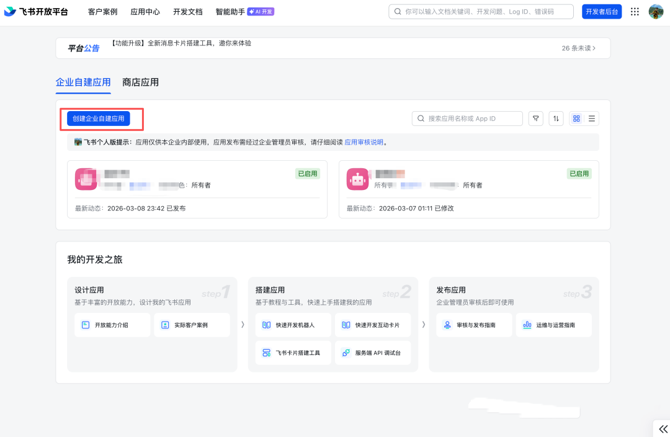The image size is (670, 437).
Task: Open the second pink robot app card
Action: point(468,189)
